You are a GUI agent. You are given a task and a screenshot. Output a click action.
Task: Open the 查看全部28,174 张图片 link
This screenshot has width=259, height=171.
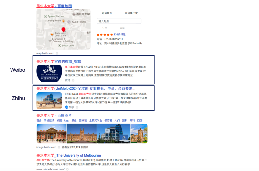coord(75,147)
